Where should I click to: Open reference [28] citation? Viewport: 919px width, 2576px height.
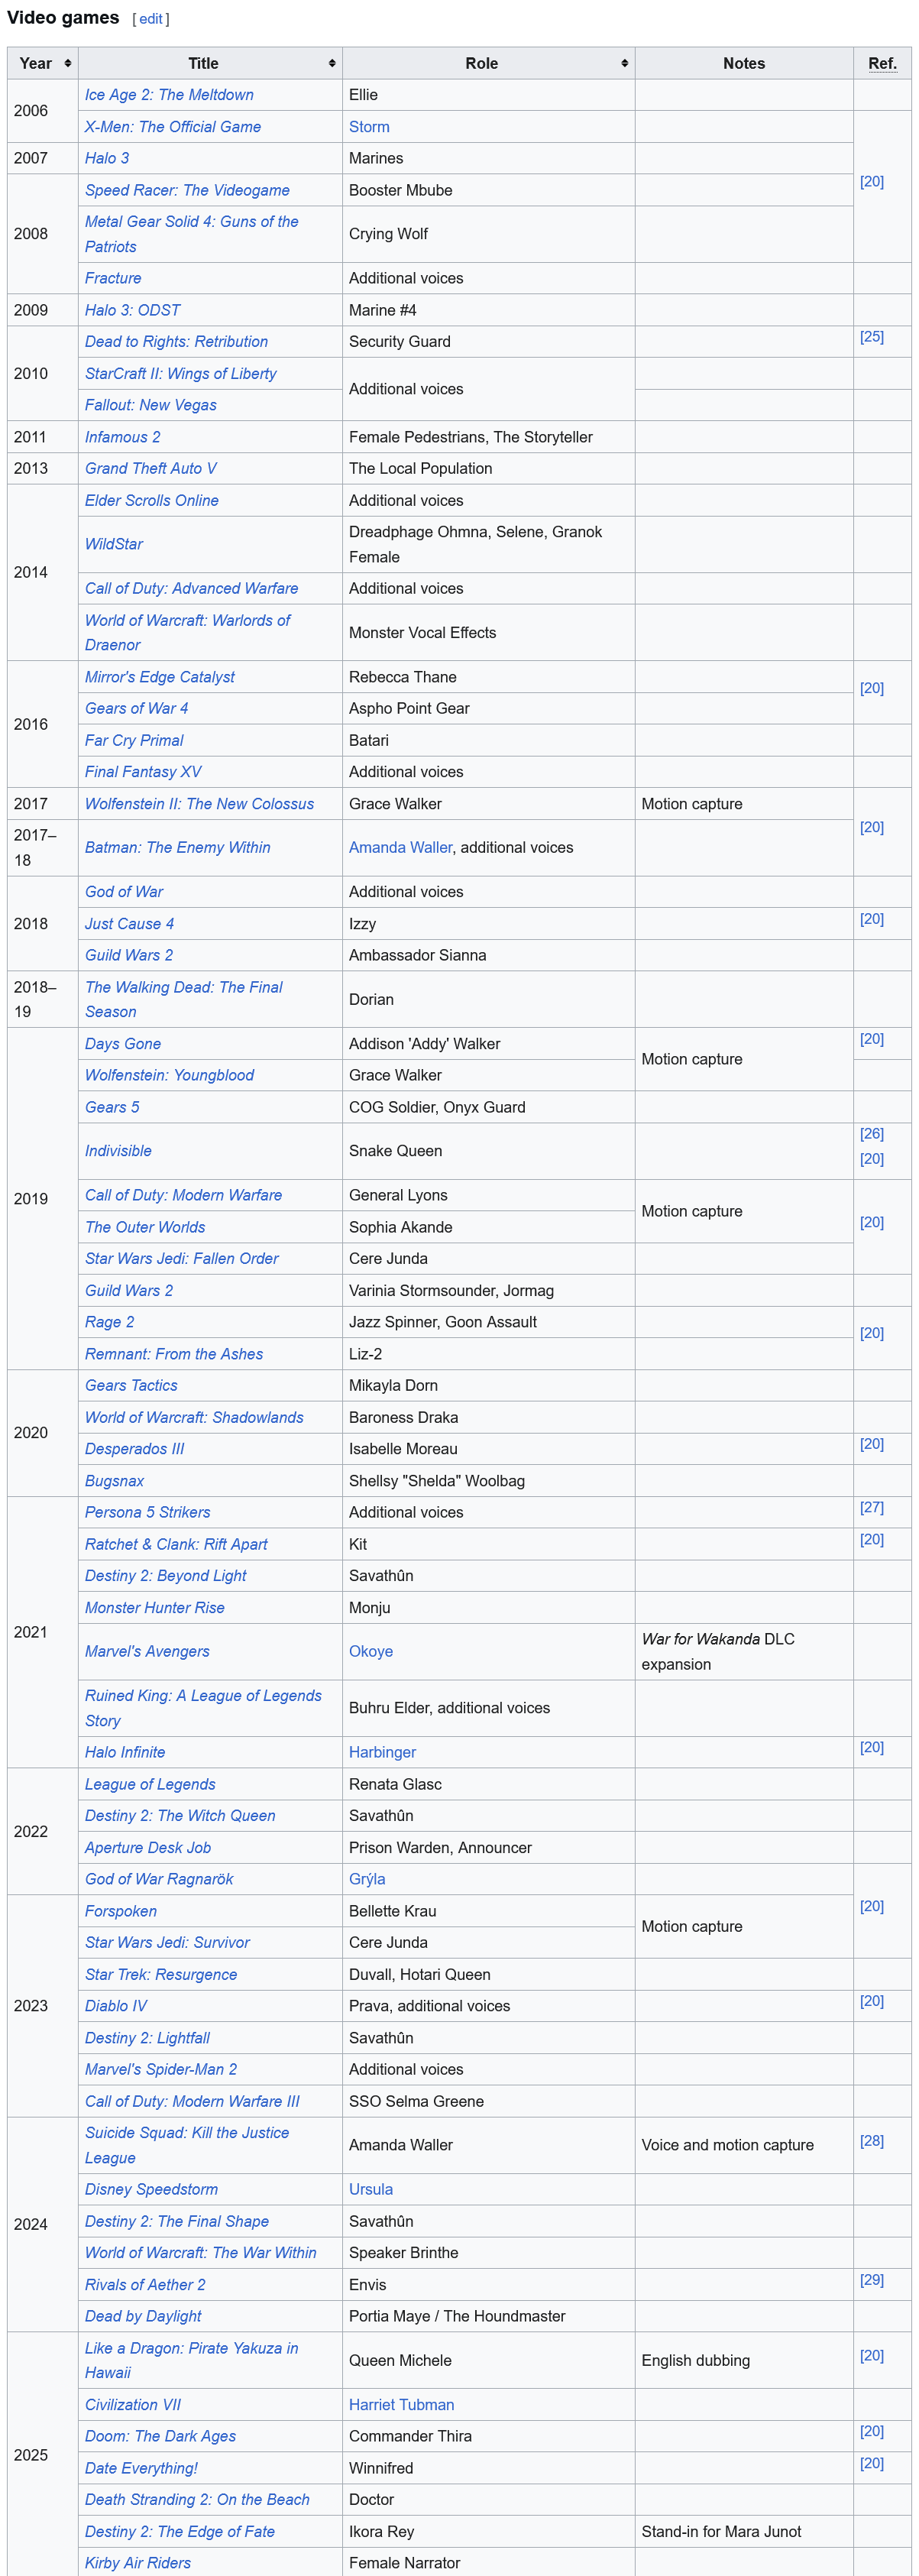pos(871,2141)
